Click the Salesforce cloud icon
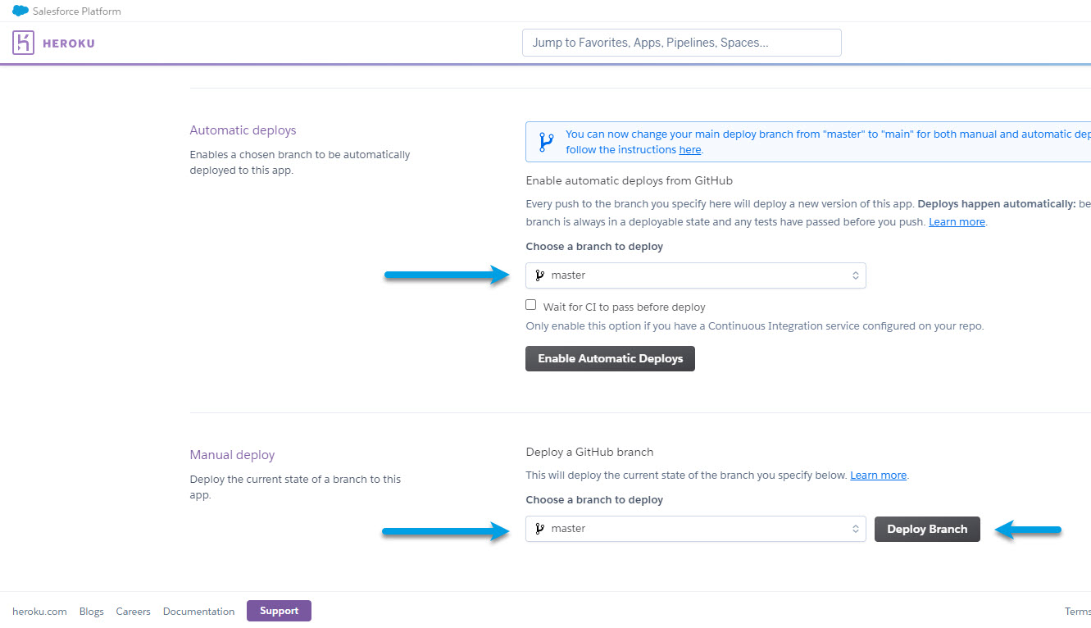The image size is (1091, 628). 20,11
